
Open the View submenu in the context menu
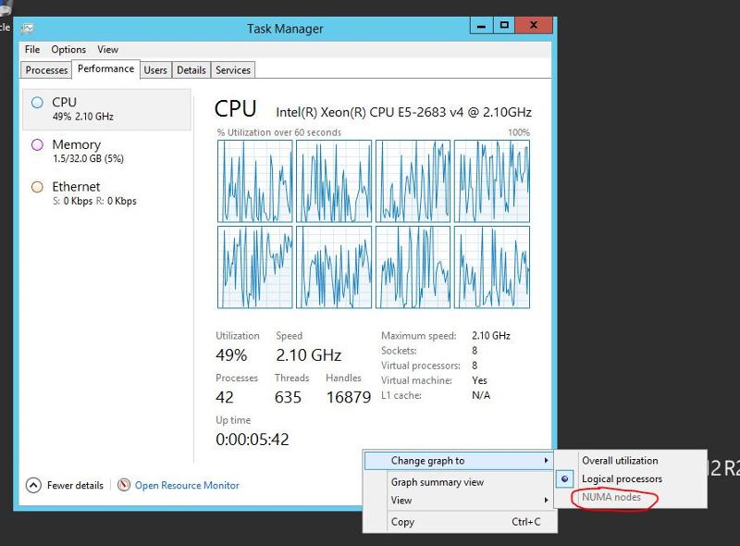pyautogui.click(x=401, y=500)
